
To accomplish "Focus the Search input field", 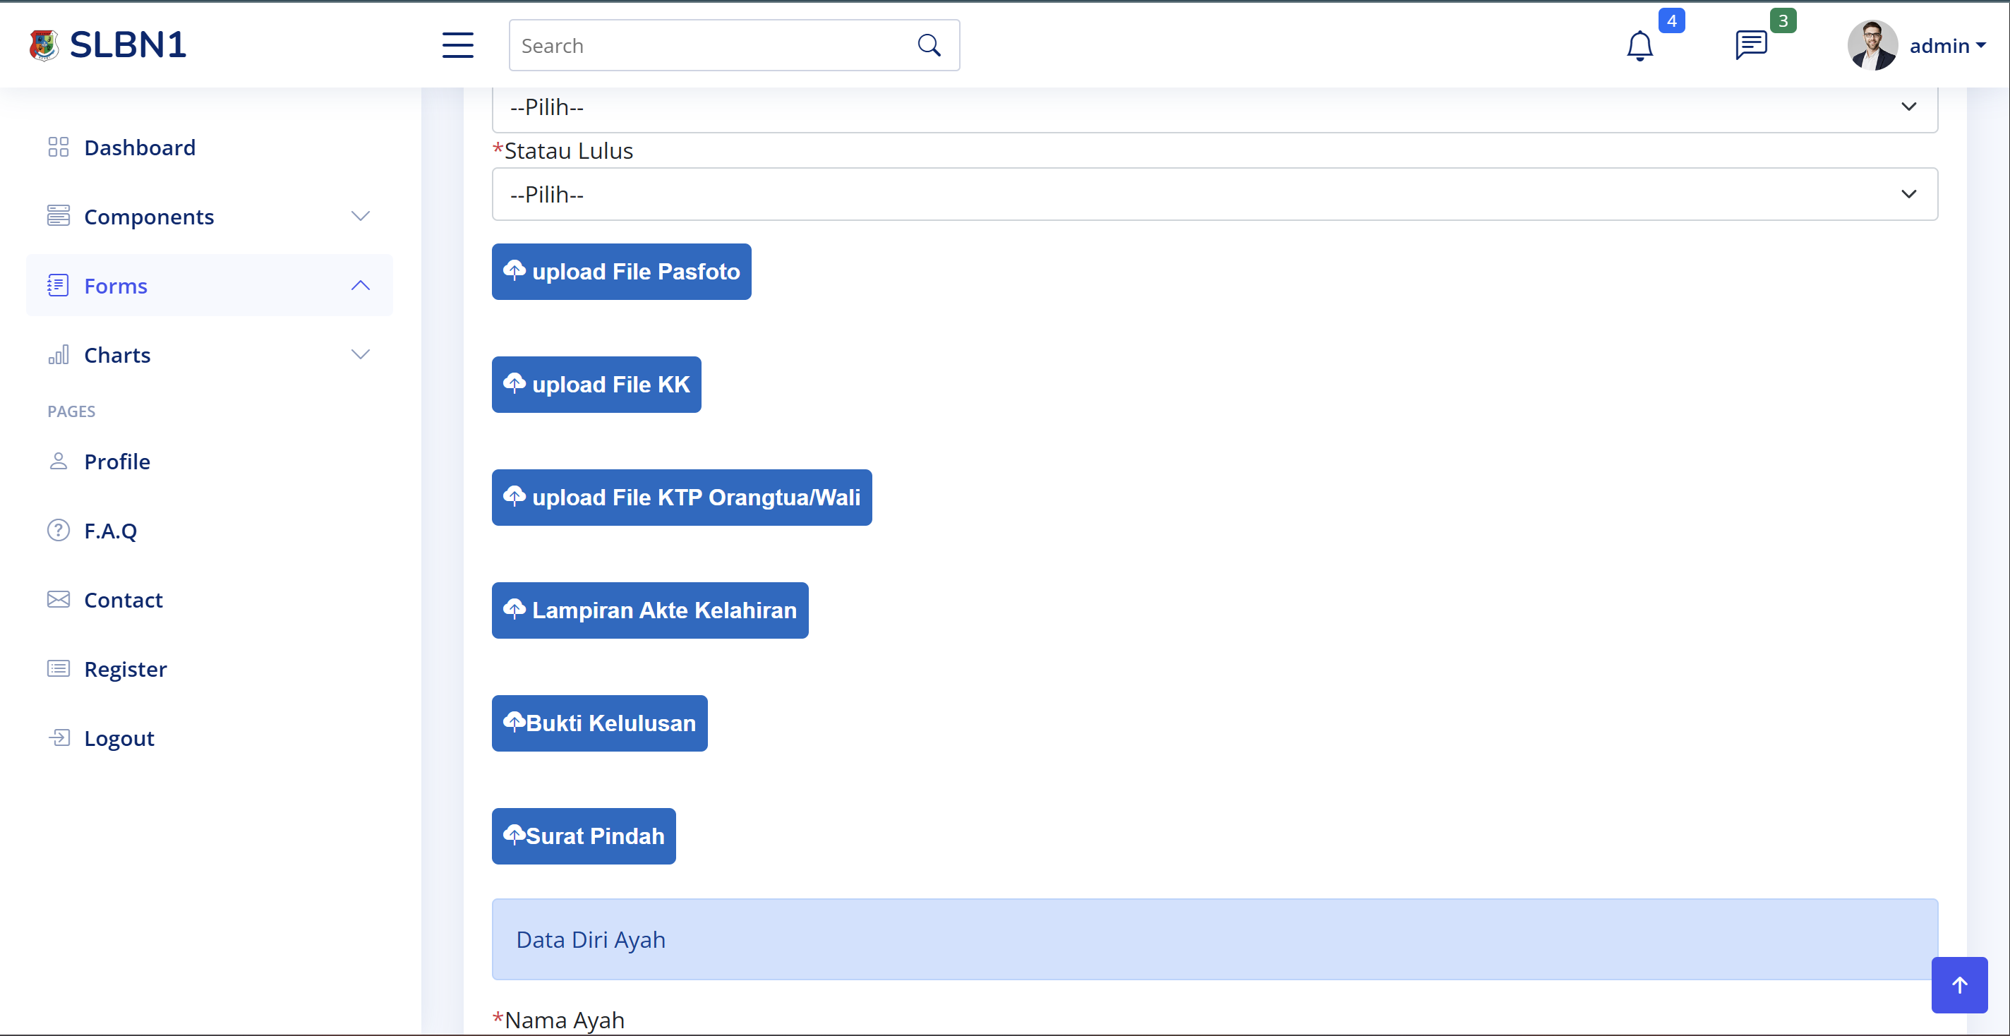I will 710,45.
